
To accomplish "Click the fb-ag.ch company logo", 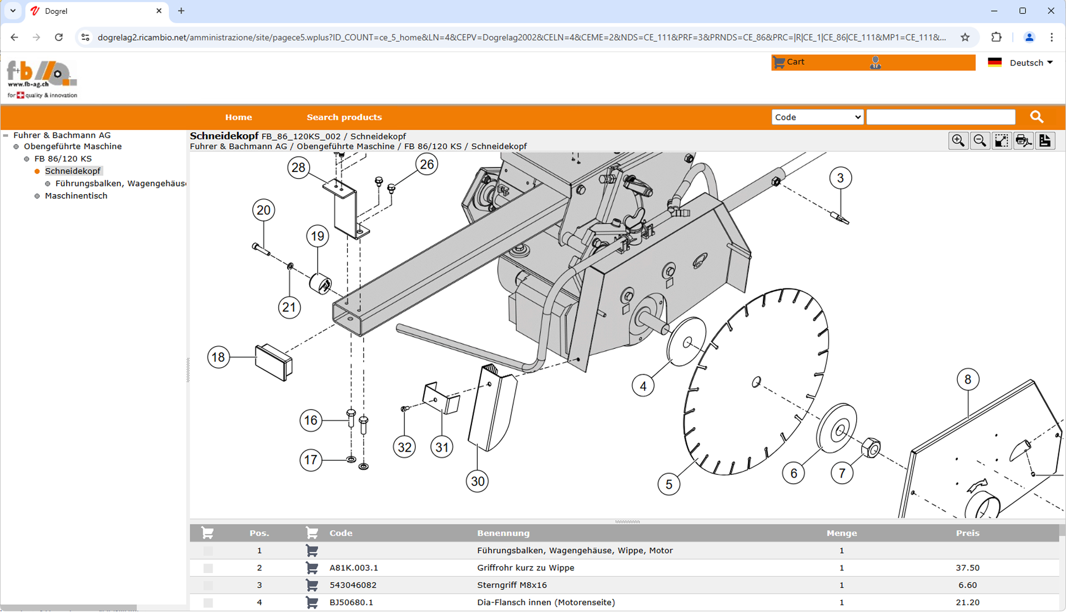I will point(42,79).
